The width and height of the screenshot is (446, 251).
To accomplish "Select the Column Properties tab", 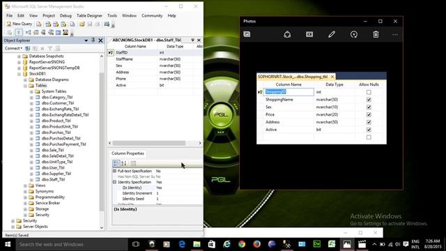I will (x=128, y=153).
